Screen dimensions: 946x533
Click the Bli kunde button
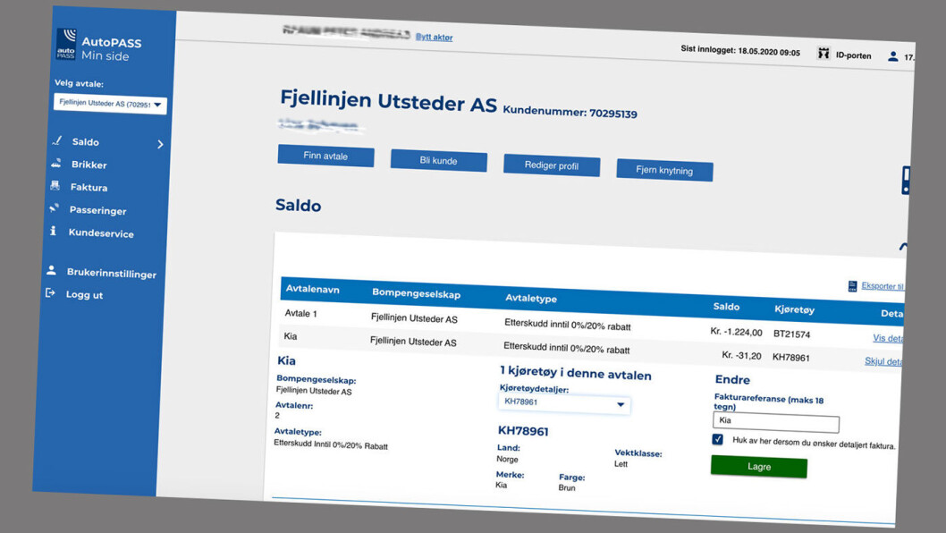click(x=439, y=161)
